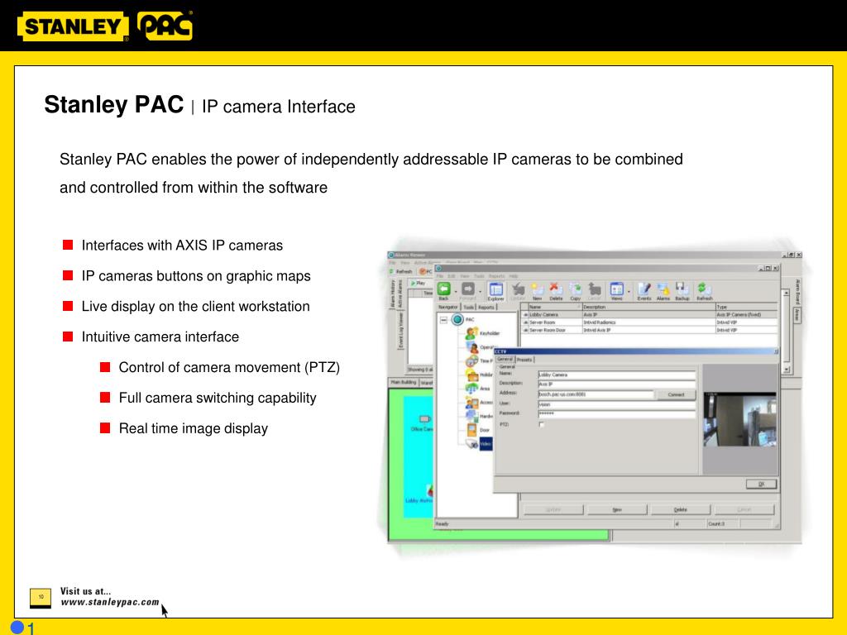847x635 pixels.
Task: Switch to the Reports tab
Action: pyautogui.click(x=486, y=307)
